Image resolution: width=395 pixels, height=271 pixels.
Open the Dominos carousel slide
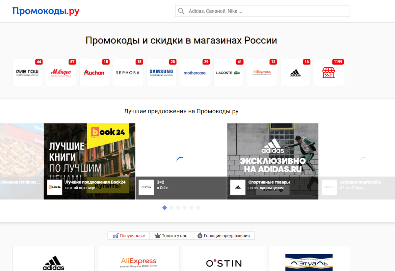tap(22, 161)
